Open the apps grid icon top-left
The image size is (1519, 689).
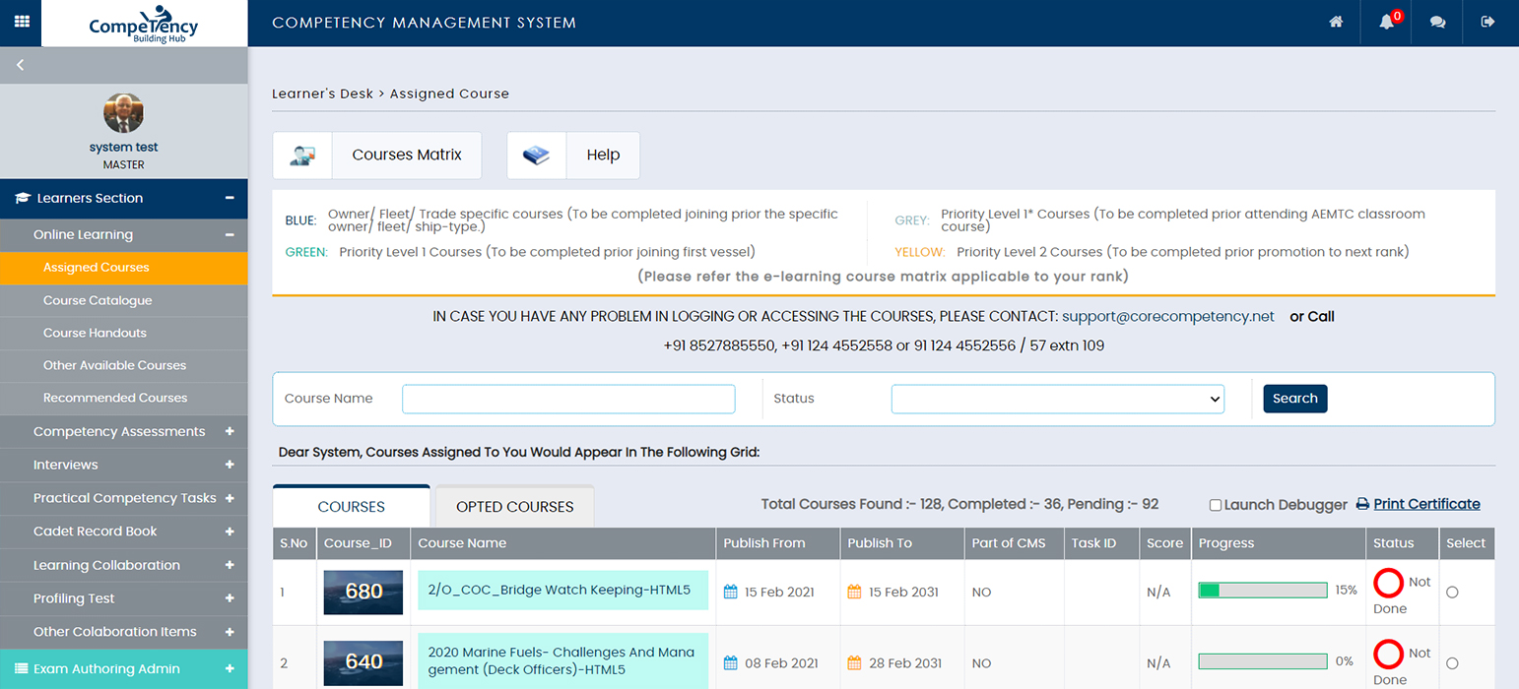(x=20, y=22)
